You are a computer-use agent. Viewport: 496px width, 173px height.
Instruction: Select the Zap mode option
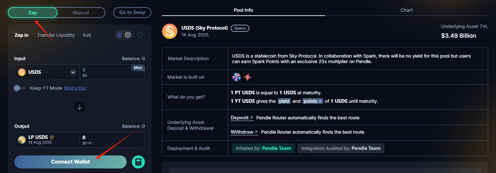click(x=33, y=13)
